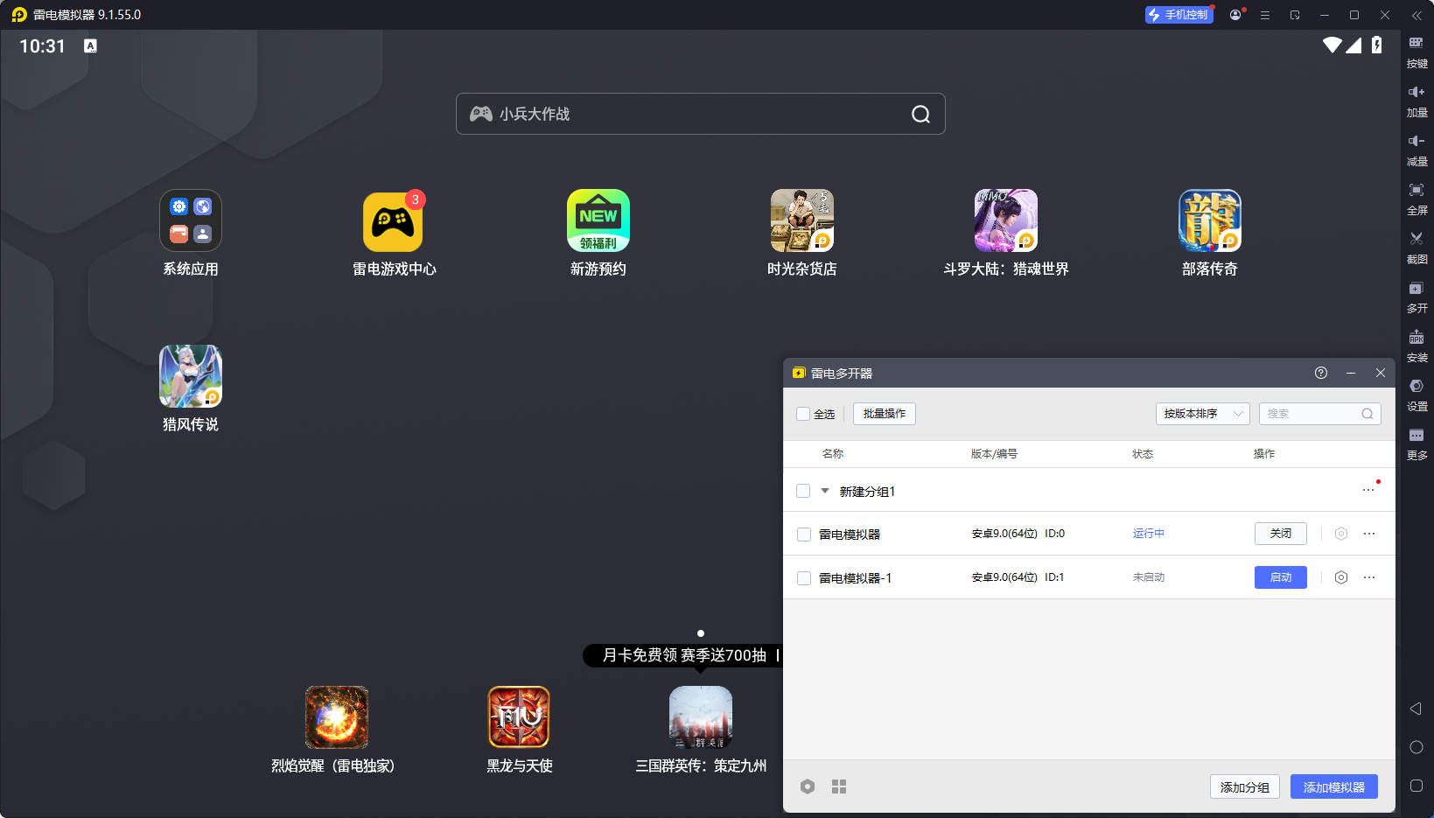
Task: Open the hamburger menu in title bar
Action: pyautogui.click(x=1263, y=15)
